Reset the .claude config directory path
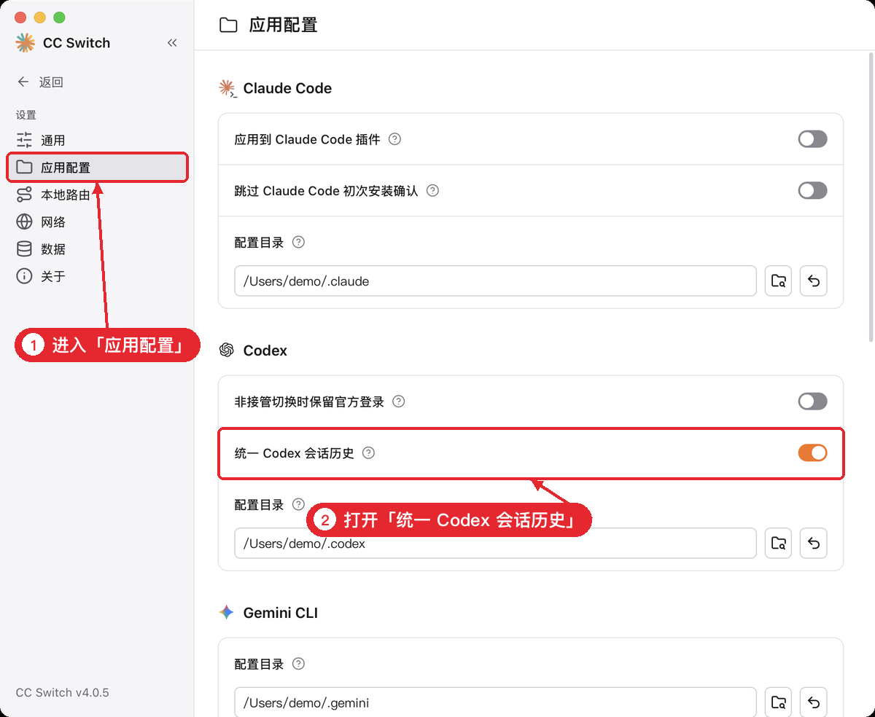 click(814, 281)
